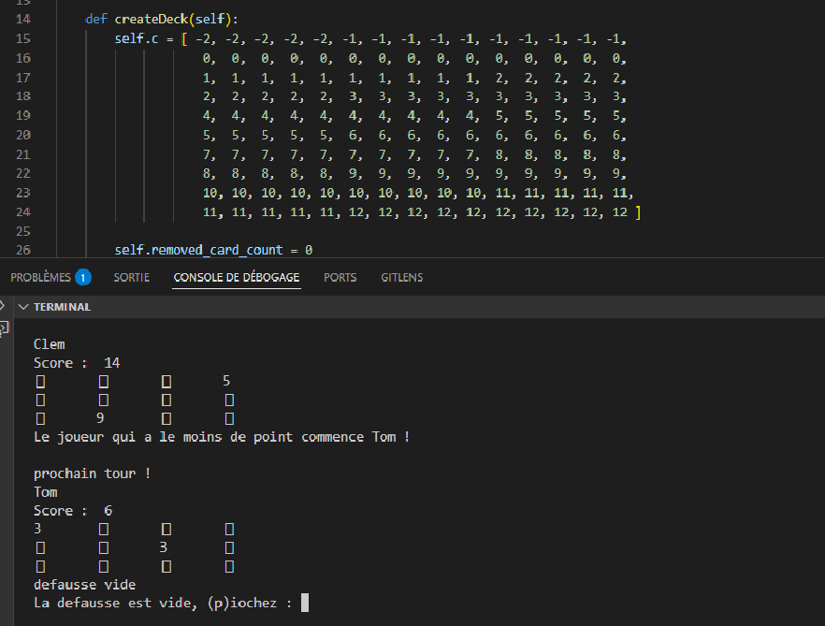
Task: Switch to the GITLENS tab
Action: coord(401,277)
